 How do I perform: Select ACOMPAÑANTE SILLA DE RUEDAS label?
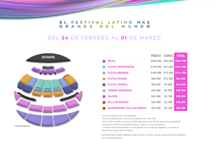click(x=127, y=108)
